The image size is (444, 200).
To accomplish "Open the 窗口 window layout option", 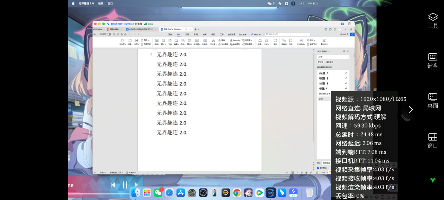I will pyautogui.click(x=433, y=141).
